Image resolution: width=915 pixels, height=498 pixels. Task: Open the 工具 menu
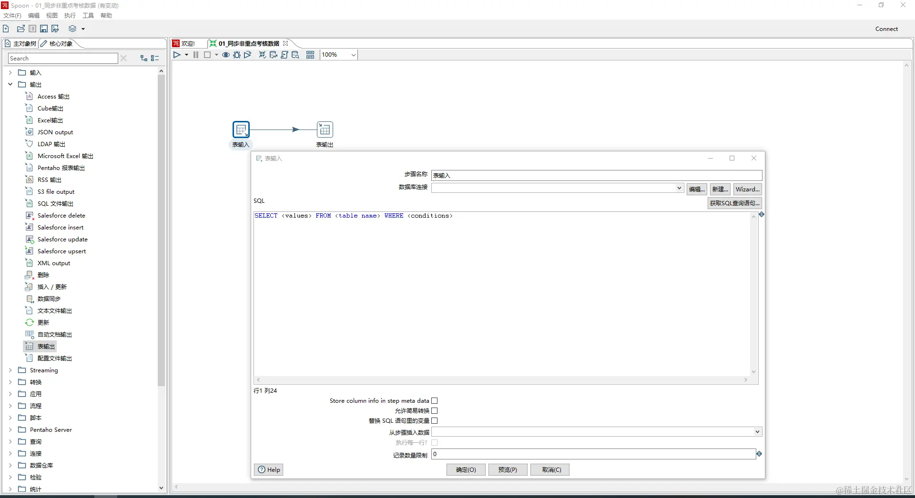(x=88, y=16)
